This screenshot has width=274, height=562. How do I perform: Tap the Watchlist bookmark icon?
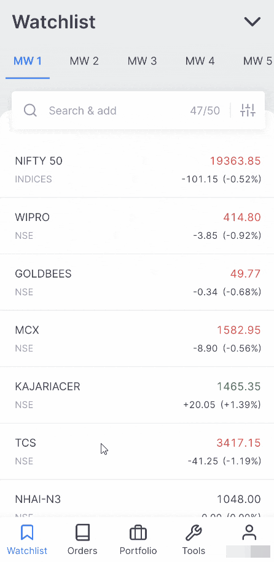[x=27, y=532]
